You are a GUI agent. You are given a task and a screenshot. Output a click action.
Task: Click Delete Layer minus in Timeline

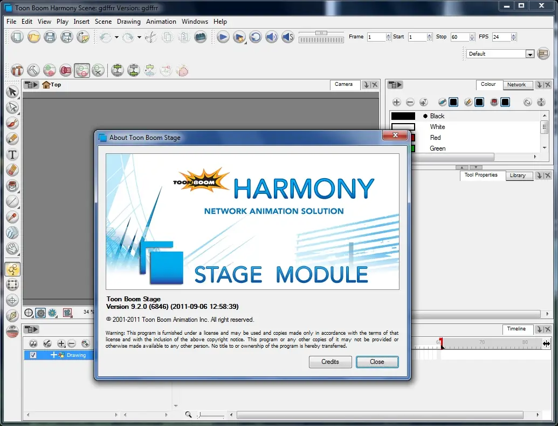[72, 343]
